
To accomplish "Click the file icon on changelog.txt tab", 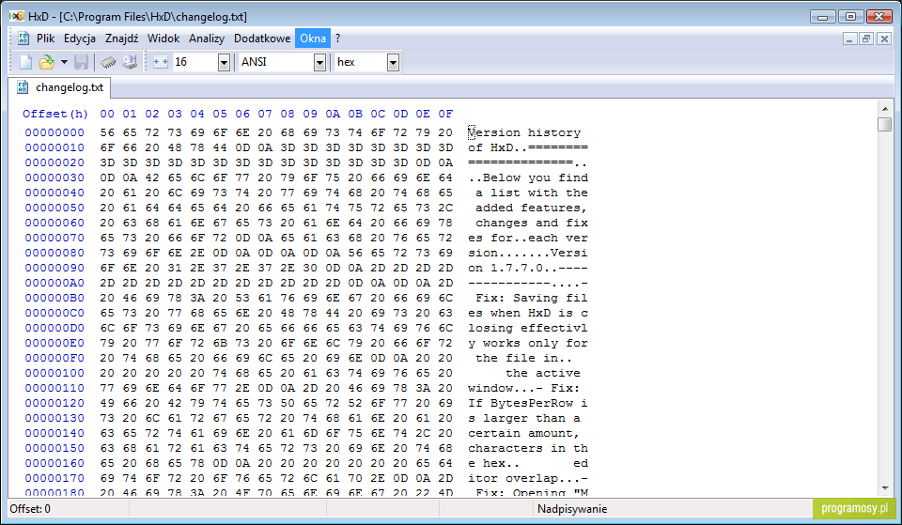I will 23,87.
